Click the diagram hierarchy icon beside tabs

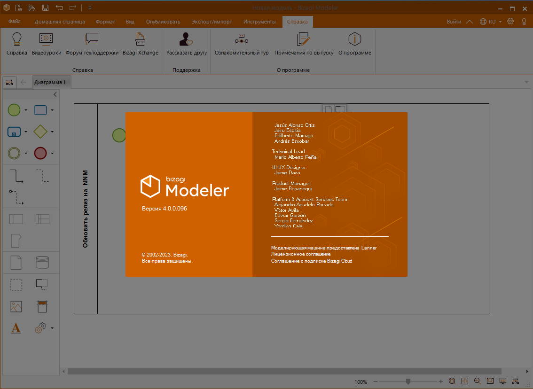tap(9, 83)
